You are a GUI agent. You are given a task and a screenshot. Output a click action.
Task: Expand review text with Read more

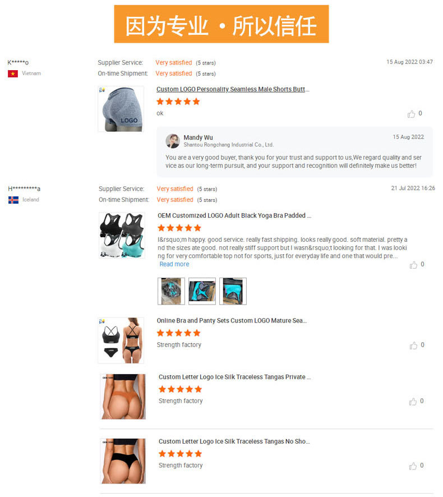pyautogui.click(x=174, y=264)
